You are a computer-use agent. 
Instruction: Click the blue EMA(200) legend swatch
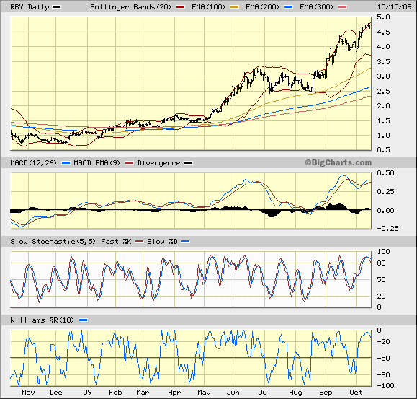pyautogui.click(x=289, y=7)
